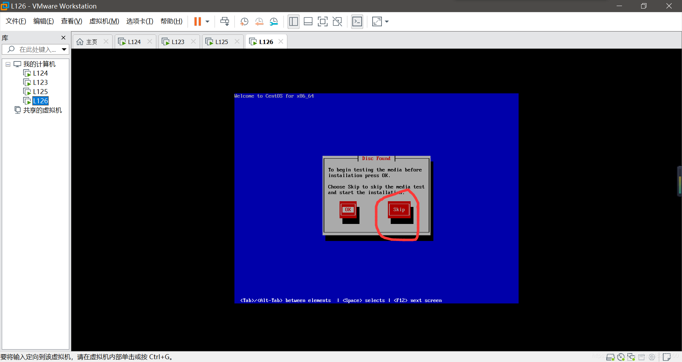
Task: Take a snapshot of this virtual machine
Action: 244,22
